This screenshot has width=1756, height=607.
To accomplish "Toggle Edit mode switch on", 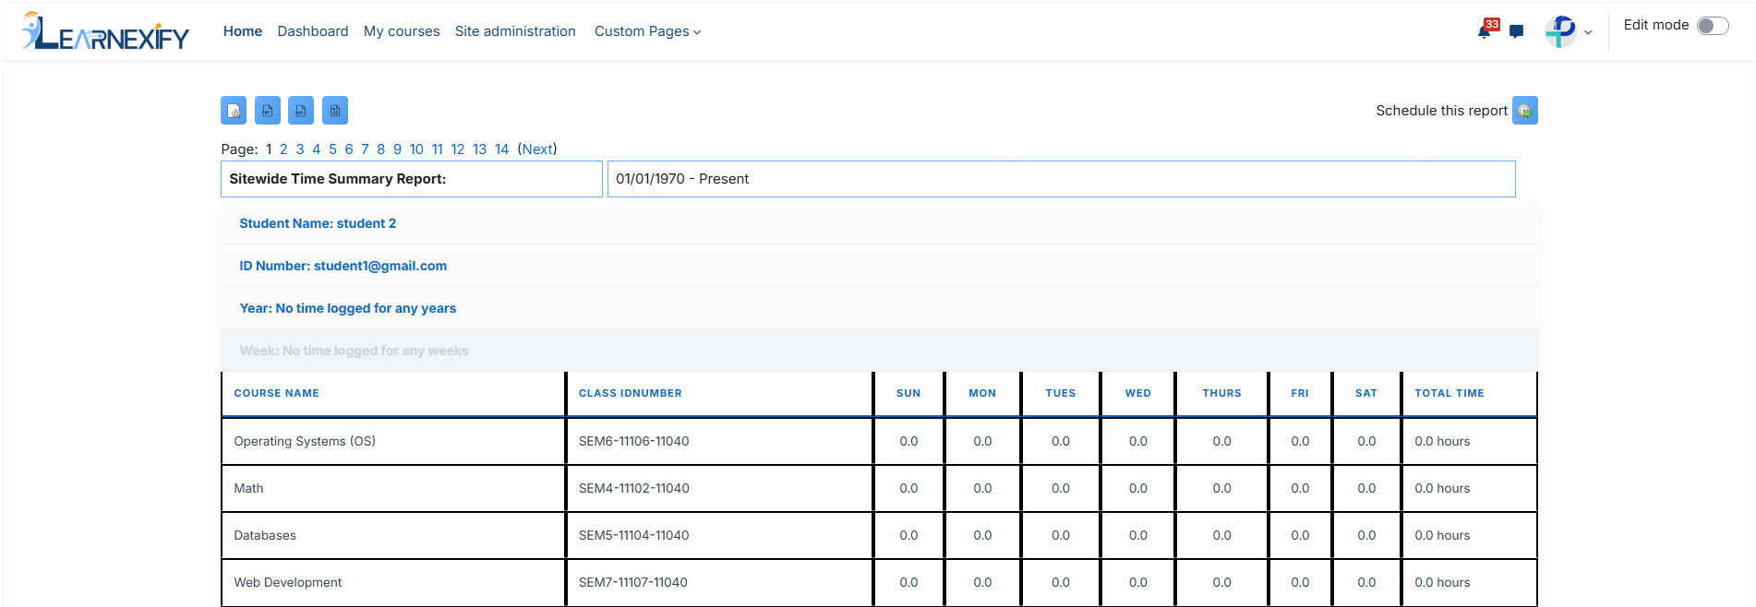I will [1713, 26].
